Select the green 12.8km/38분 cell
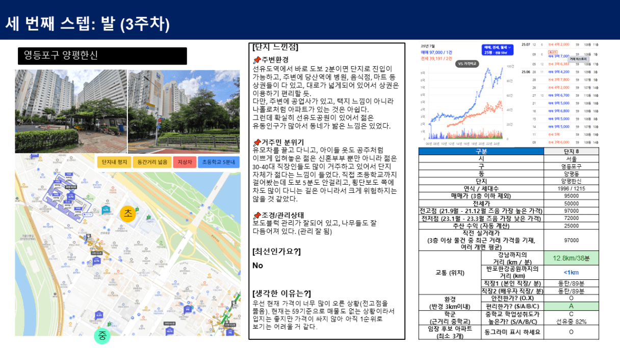Viewport: 620px width, 348px height. point(572,258)
